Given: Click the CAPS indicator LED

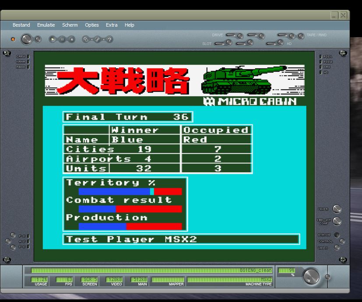Looking at the screenshot, I should click(x=28, y=56).
